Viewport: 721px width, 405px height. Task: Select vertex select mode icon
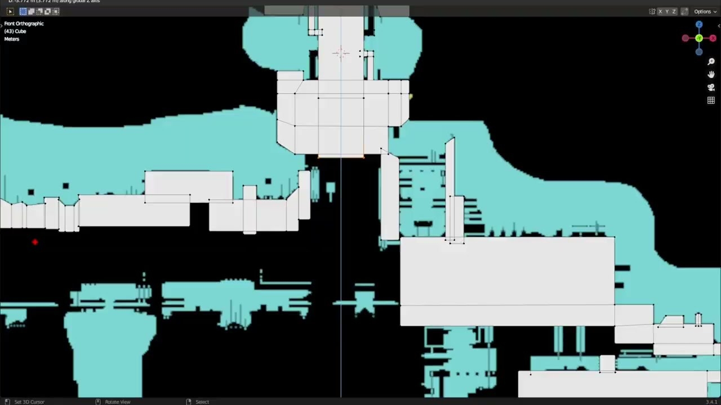[x=23, y=11]
